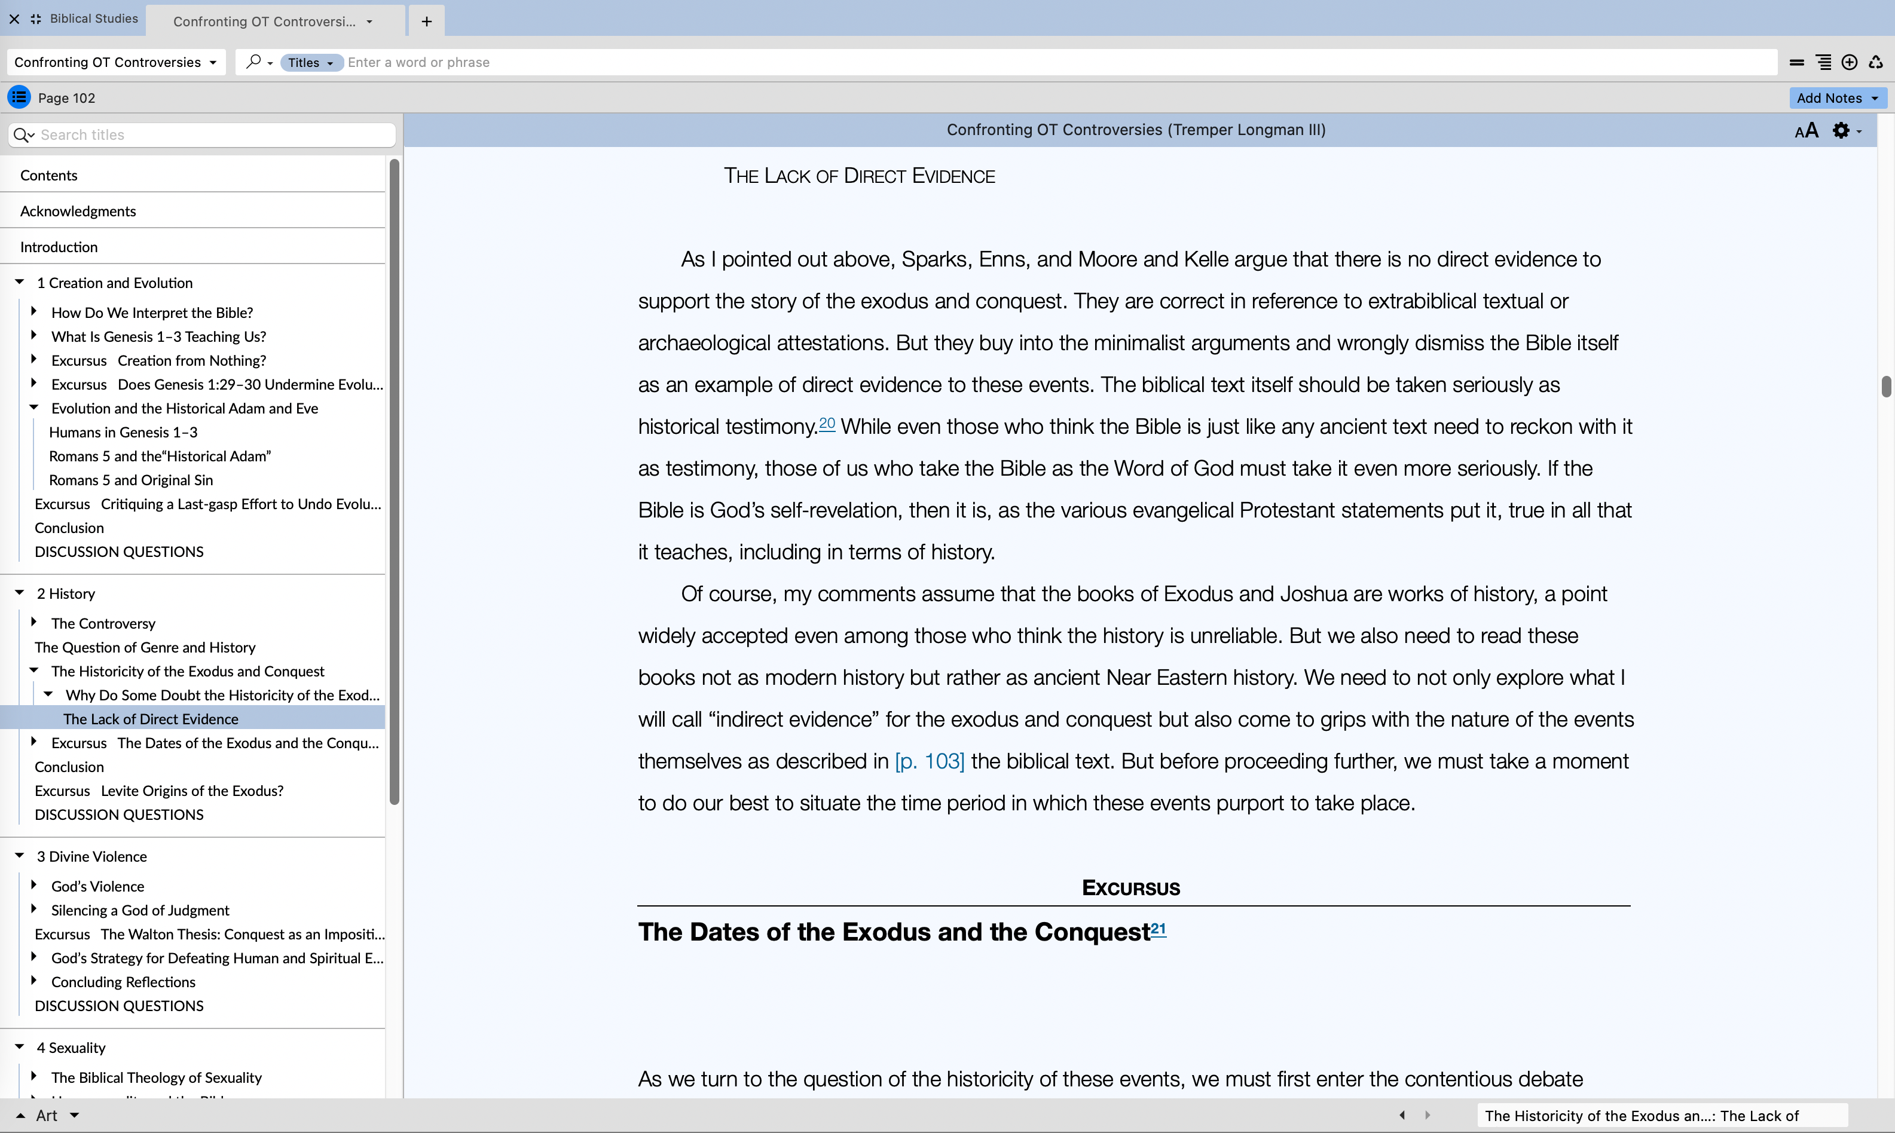
Task: Select 'The Question of Genre and History'
Action: pos(145,647)
